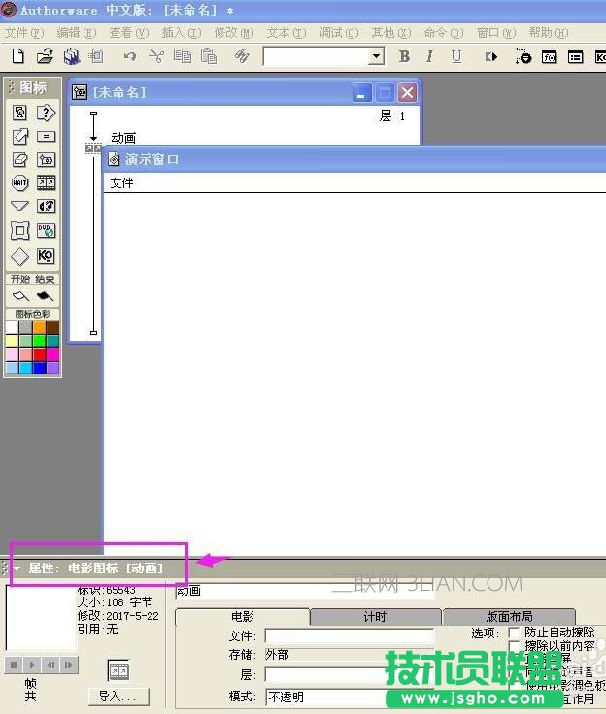Click the Restart run toolbar icon
The width and height of the screenshot is (606, 714).
[491, 57]
